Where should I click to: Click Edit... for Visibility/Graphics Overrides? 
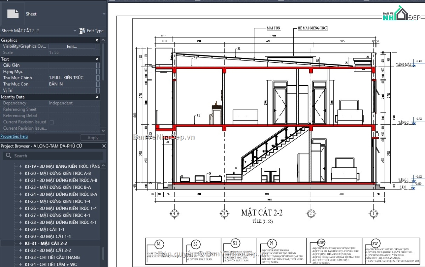click(72, 46)
